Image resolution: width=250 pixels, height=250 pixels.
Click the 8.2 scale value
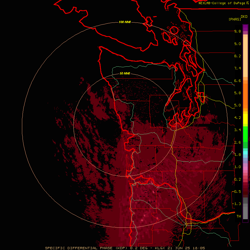coord(237,56)
